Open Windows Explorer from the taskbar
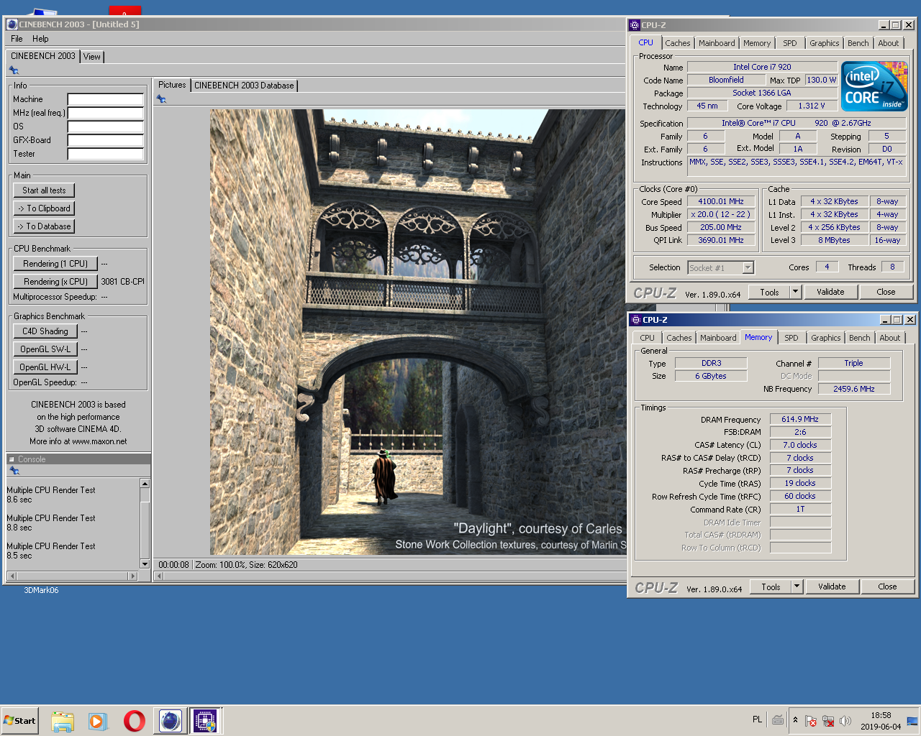Screen dimensions: 921x736 click(x=63, y=720)
